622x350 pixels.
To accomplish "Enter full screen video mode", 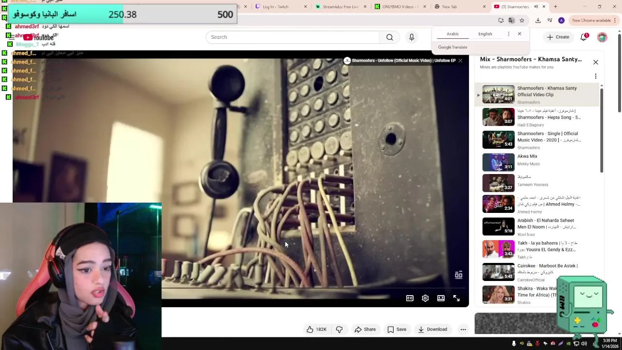I will pyautogui.click(x=456, y=298).
